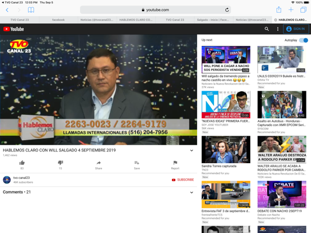Image resolution: width=311 pixels, height=233 pixels.
Task: Reload the youtube.com page
Action: 227,10
